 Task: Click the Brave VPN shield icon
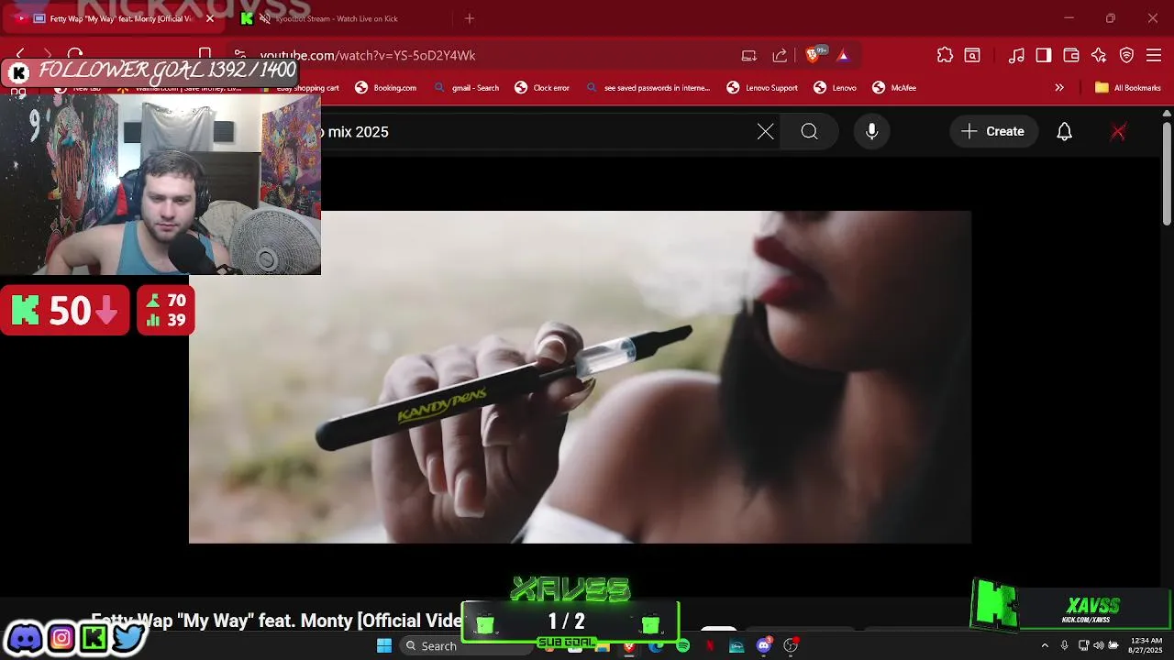pyautogui.click(x=1126, y=55)
